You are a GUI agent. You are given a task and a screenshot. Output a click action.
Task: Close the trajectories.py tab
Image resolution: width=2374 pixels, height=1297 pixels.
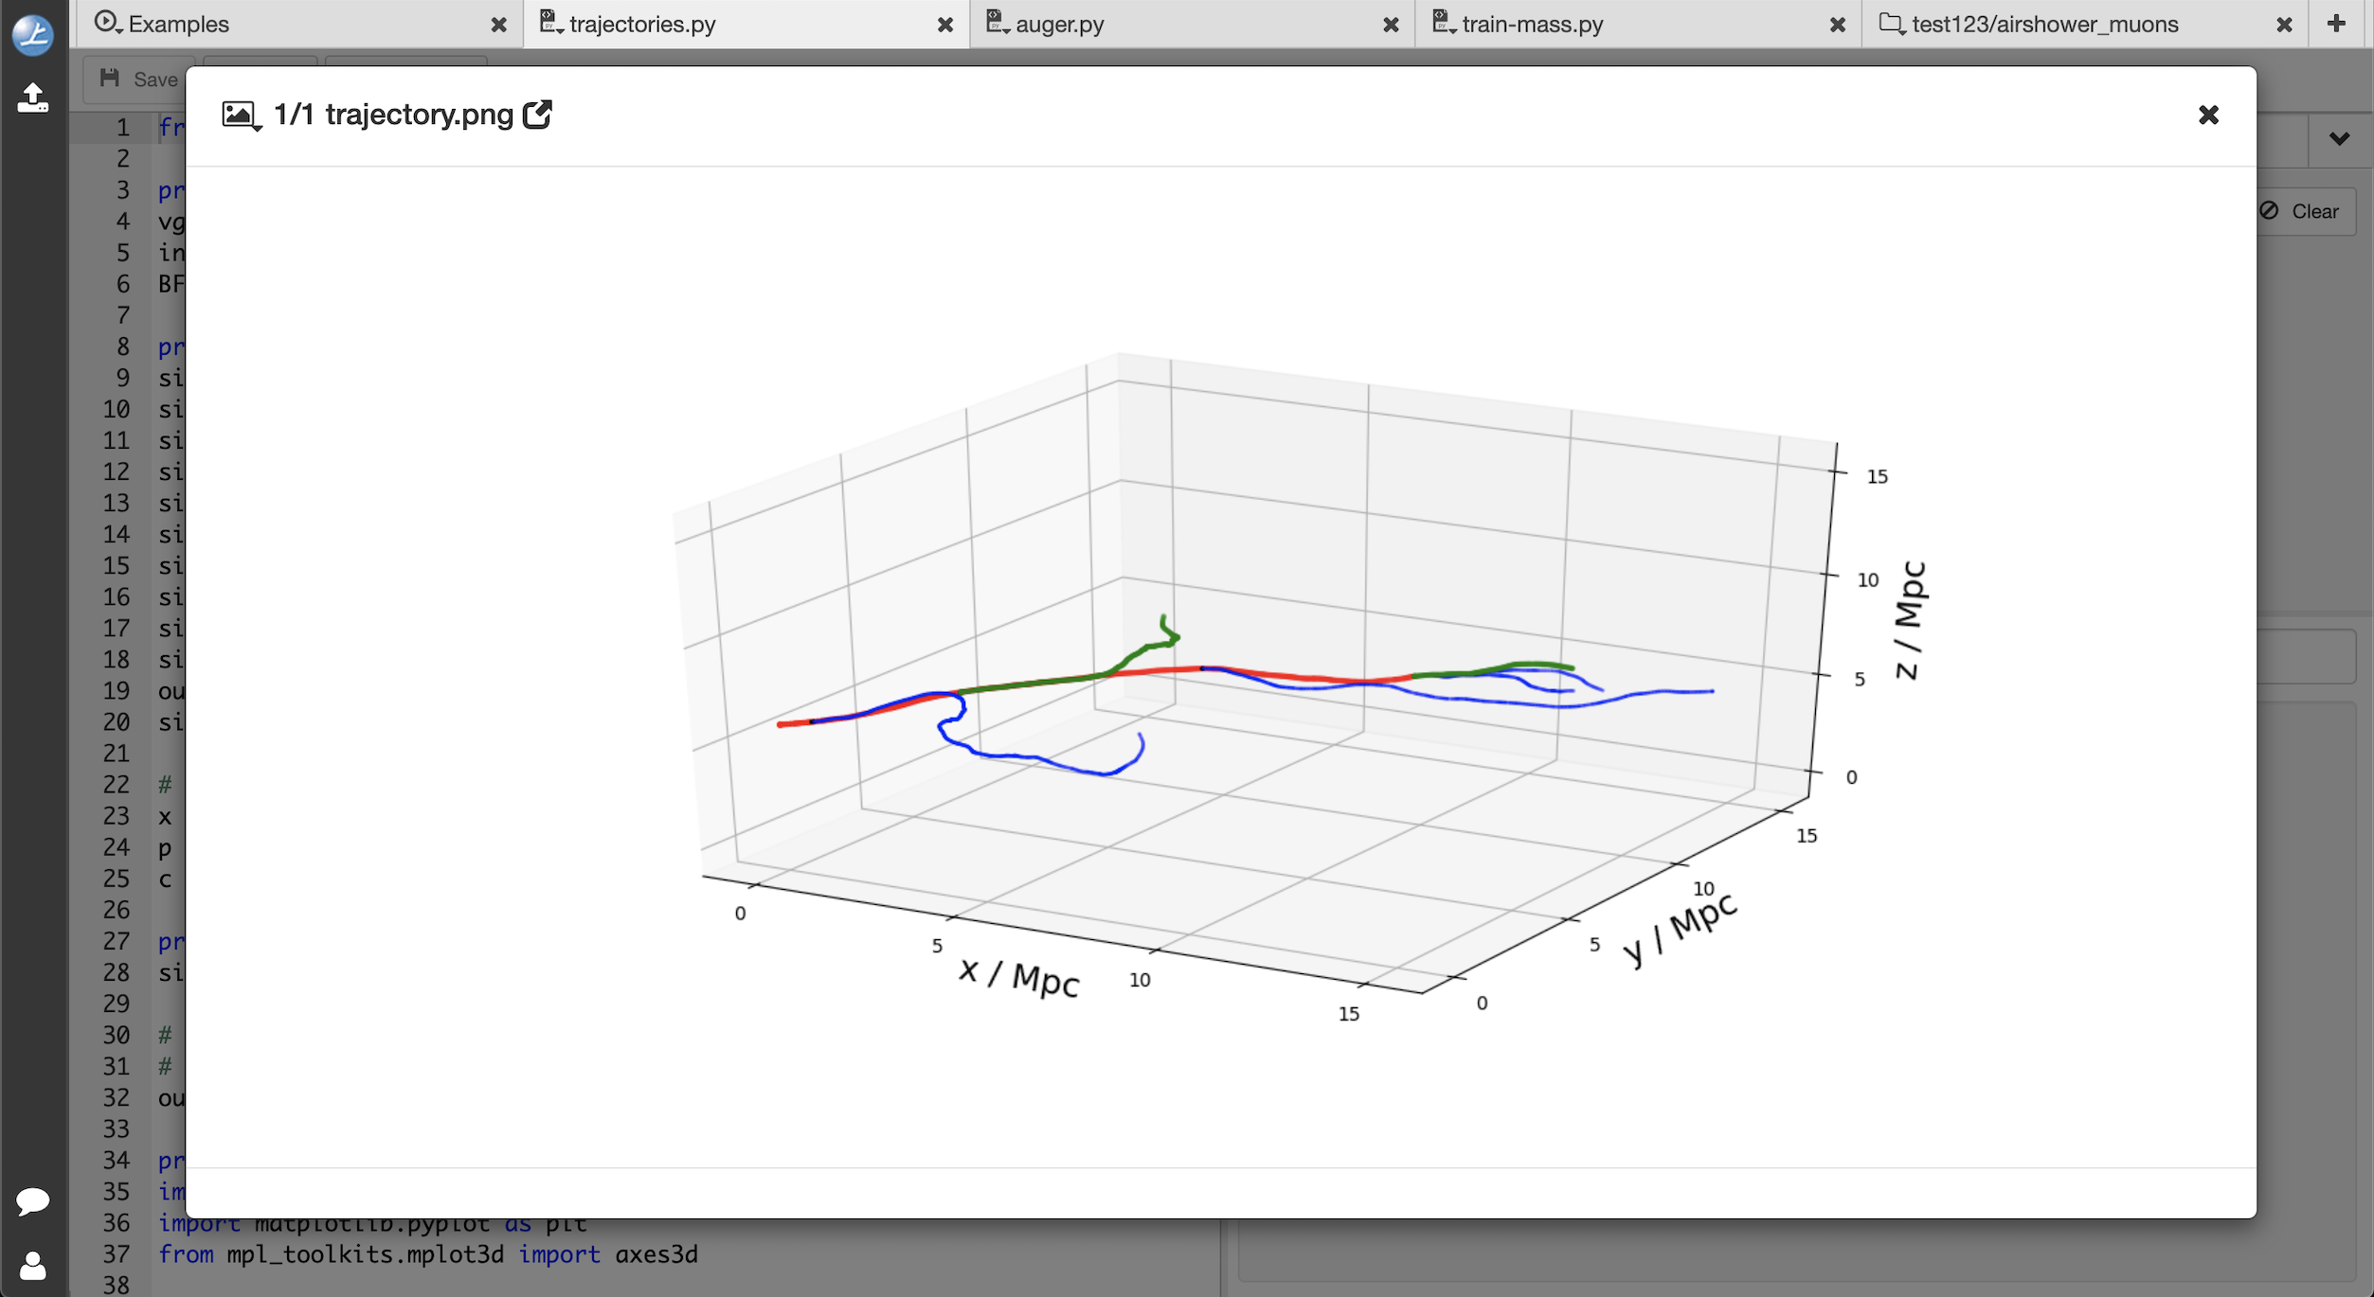pos(944,25)
